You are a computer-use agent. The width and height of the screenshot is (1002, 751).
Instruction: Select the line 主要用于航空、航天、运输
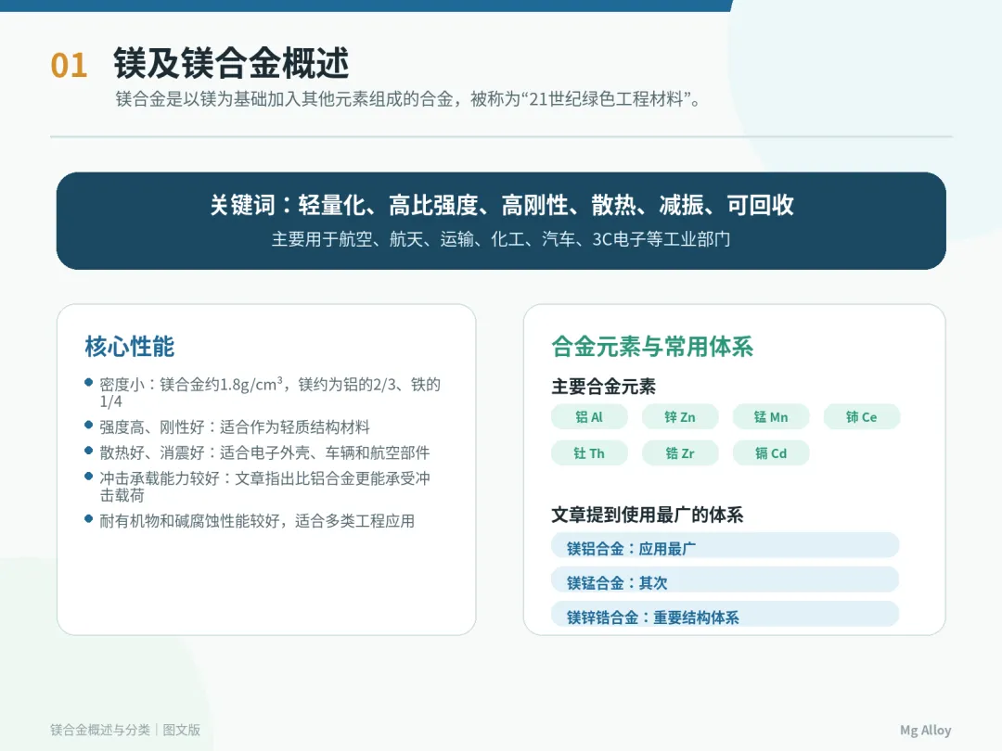pyautogui.click(x=501, y=239)
